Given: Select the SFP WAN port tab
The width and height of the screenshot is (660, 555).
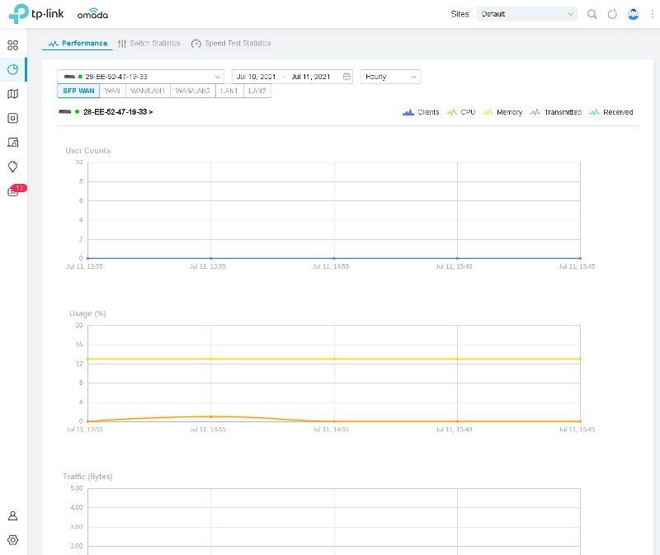Looking at the screenshot, I should [78, 91].
